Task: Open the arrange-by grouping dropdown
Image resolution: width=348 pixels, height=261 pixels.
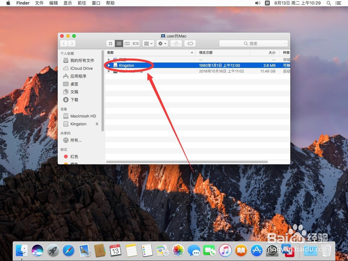Action: point(148,43)
